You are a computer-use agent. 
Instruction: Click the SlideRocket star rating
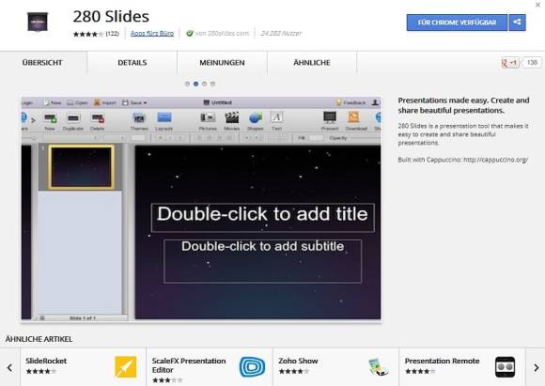[x=41, y=371]
